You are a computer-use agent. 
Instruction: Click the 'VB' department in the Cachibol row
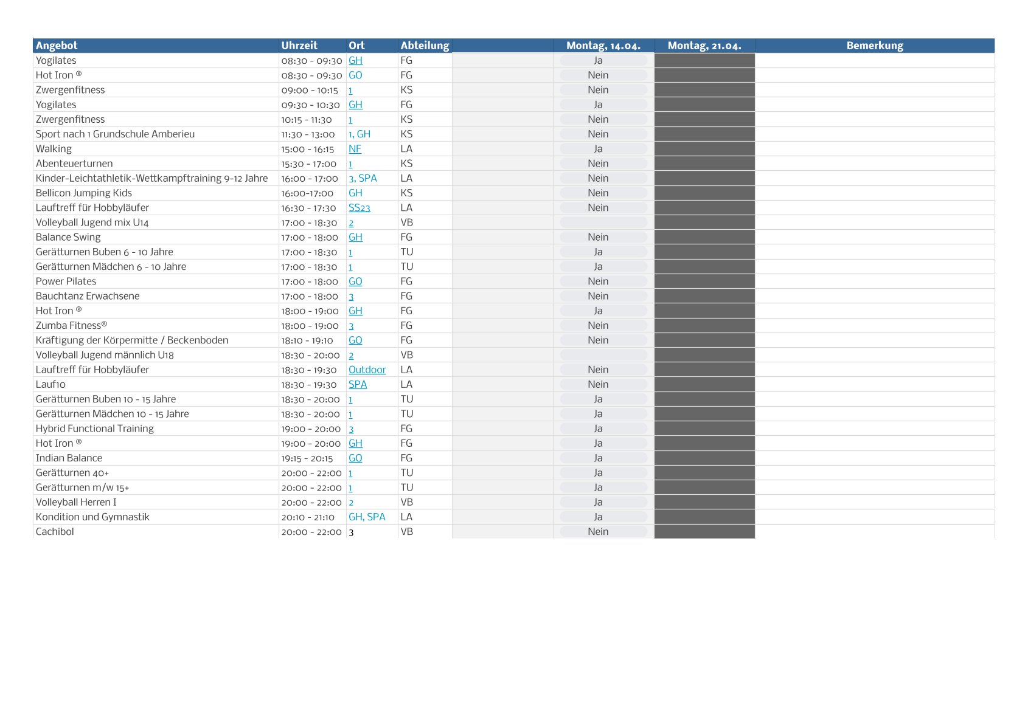pos(406,532)
